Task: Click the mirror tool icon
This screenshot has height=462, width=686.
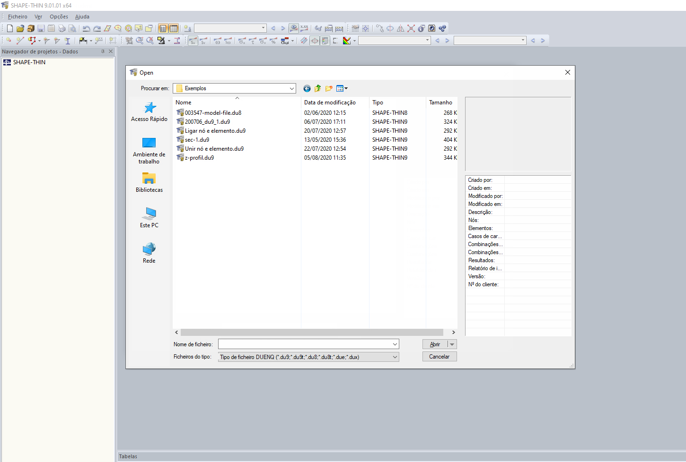Action: tap(400, 28)
